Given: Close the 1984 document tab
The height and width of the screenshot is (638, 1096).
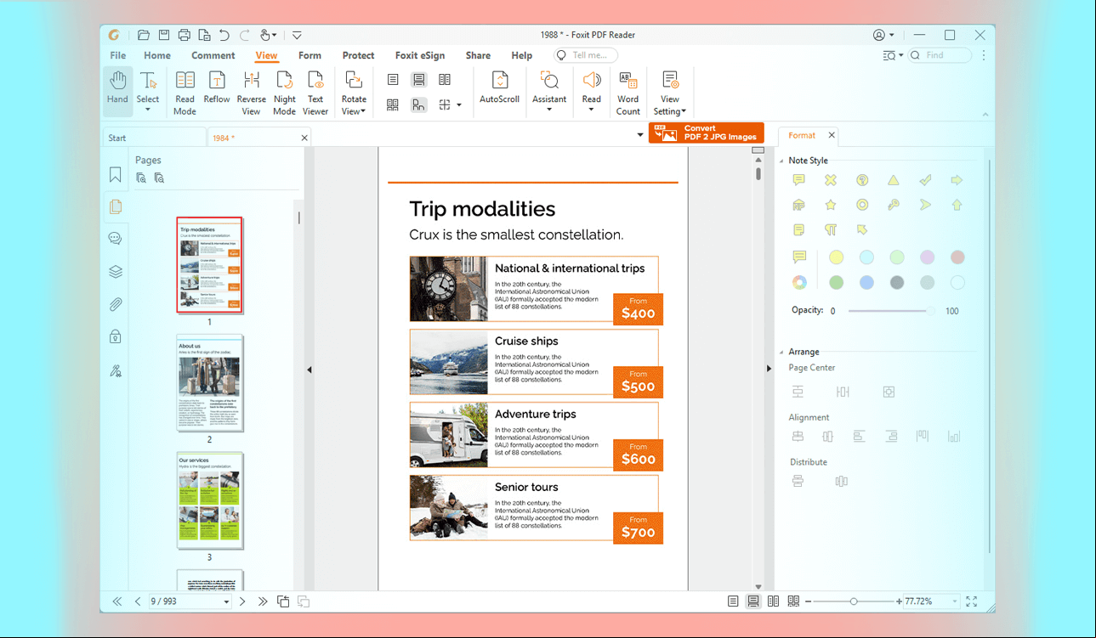Looking at the screenshot, I should coord(304,138).
